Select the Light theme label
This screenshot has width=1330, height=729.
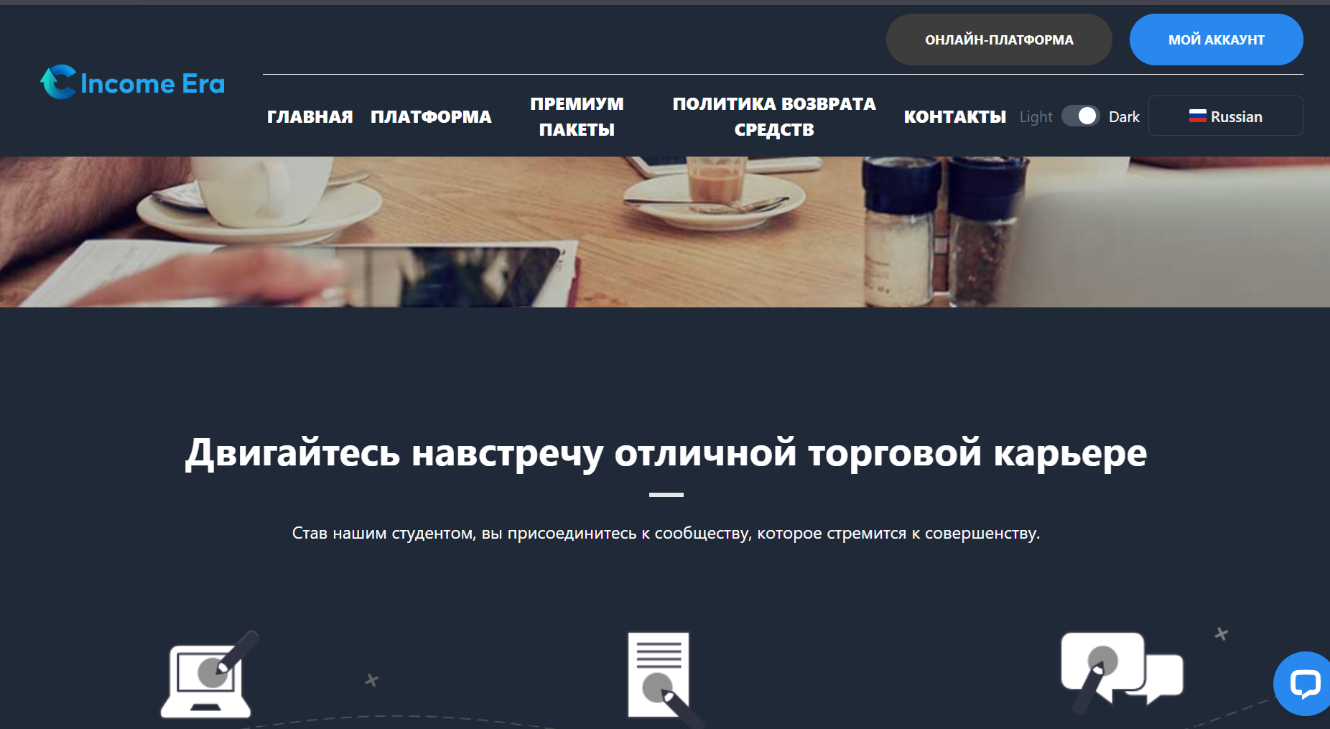tap(1036, 116)
